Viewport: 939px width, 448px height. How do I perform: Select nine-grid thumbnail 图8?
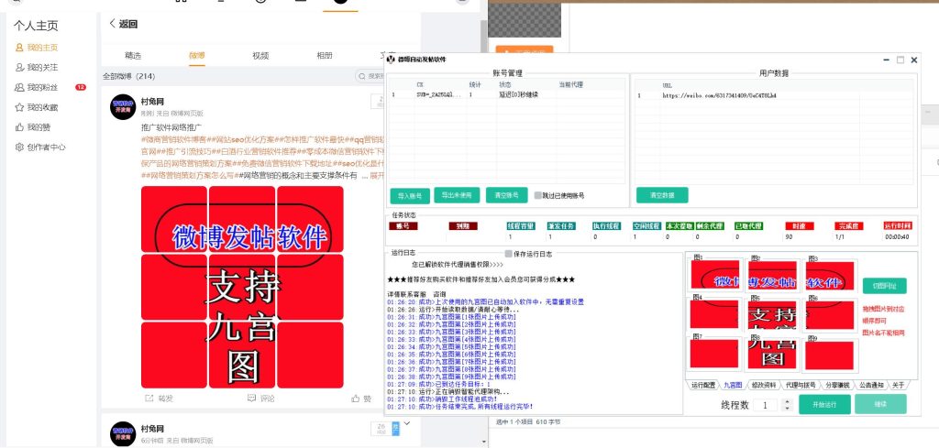pyautogui.click(x=772, y=354)
